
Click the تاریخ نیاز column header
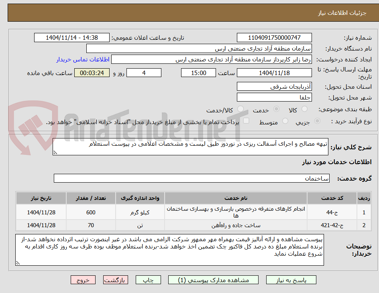pyautogui.click(x=41, y=198)
